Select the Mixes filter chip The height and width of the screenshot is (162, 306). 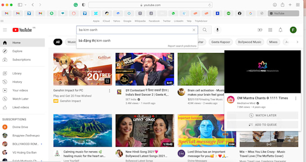coord(273,42)
